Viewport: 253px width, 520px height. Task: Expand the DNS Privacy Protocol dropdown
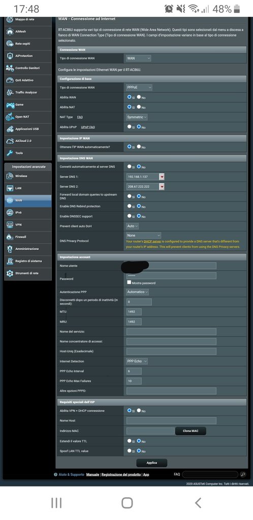pos(144,235)
